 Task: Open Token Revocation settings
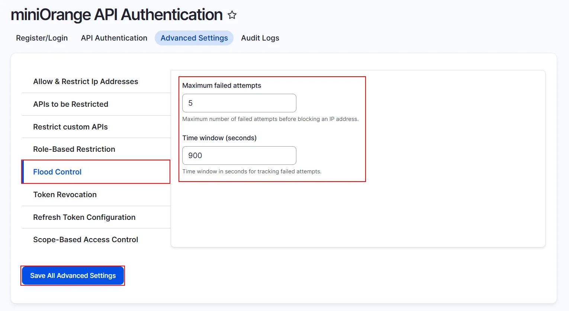[x=65, y=195]
